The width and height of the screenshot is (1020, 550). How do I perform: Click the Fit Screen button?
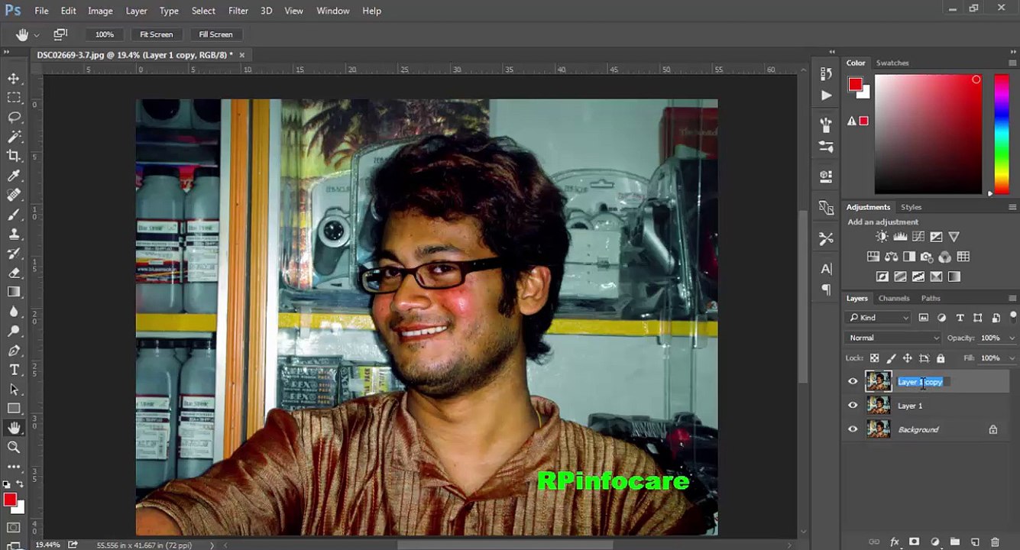pyautogui.click(x=156, y=34)
